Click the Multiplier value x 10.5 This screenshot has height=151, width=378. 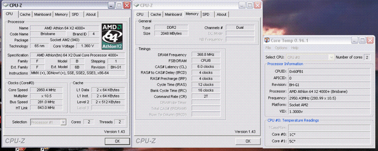[x=46, y=96]
